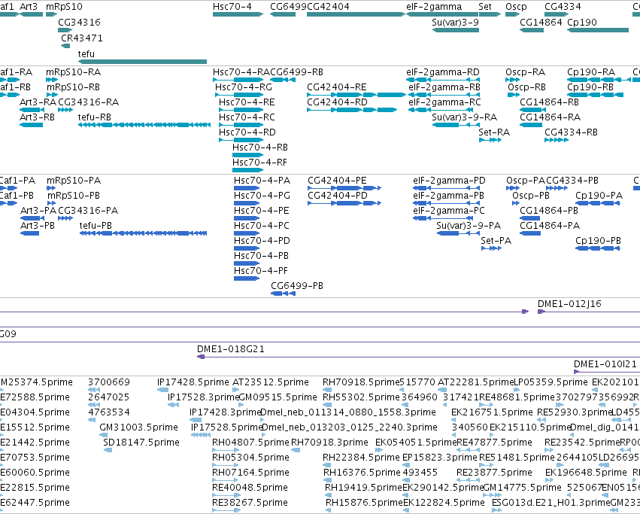640x514 pixels.
Task: Select transcript Hsc70-4-RG
Action: (239, 95)
